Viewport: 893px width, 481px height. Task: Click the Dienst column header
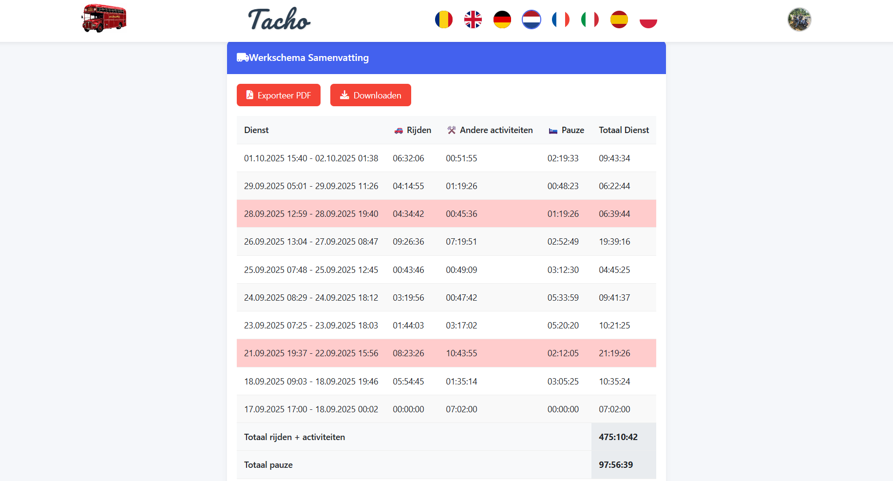256,130
